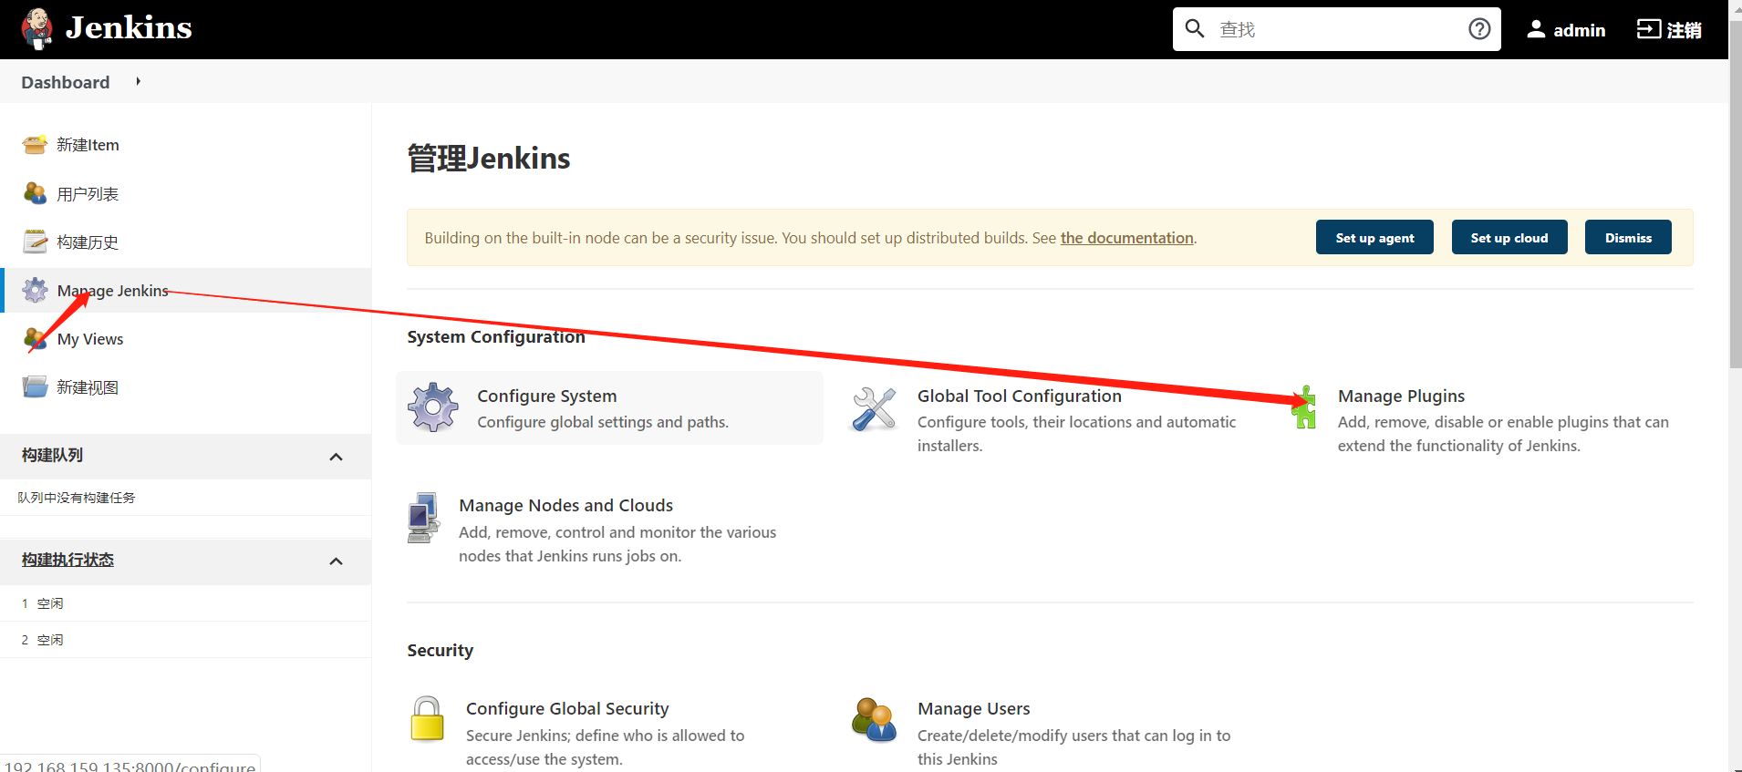The width and height of the screenshot is (1742, 772).
Task: Click the Configure System gear icon
Action: click(433, 407)
